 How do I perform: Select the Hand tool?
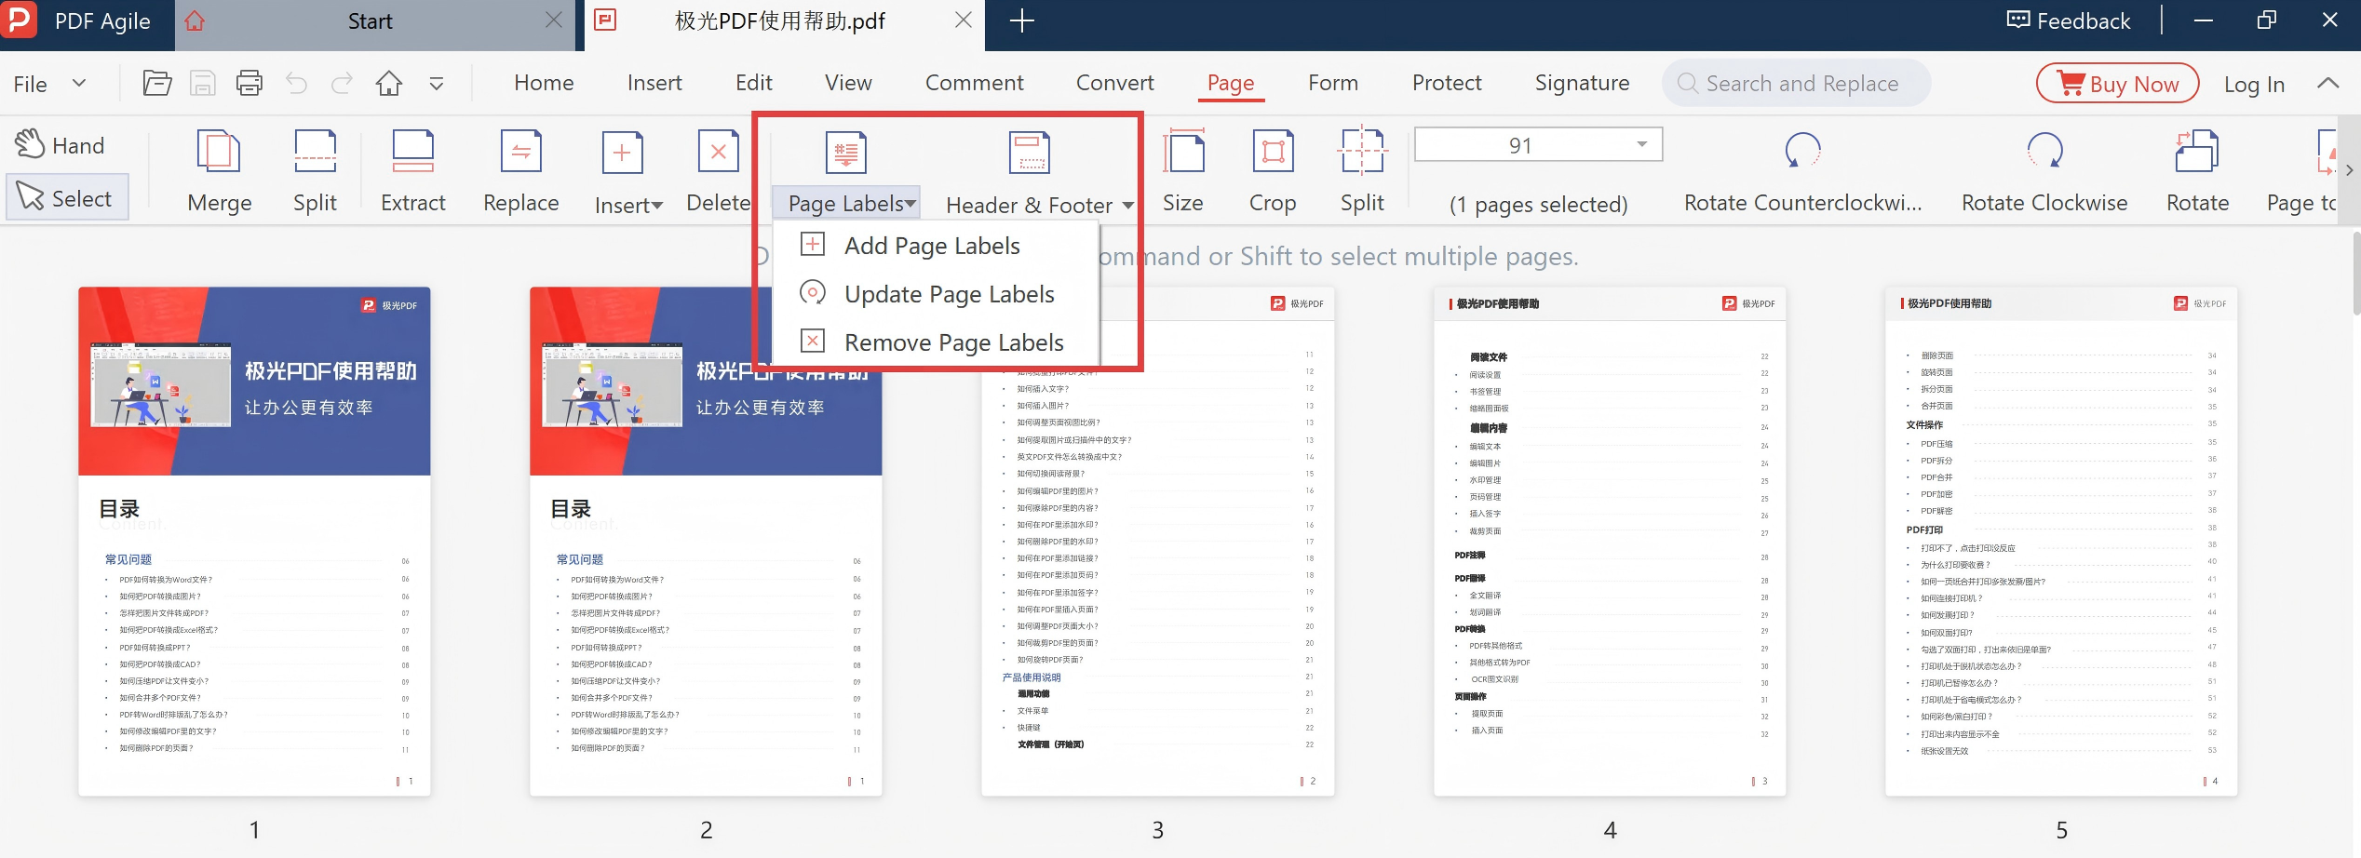(x=60, y=145)
